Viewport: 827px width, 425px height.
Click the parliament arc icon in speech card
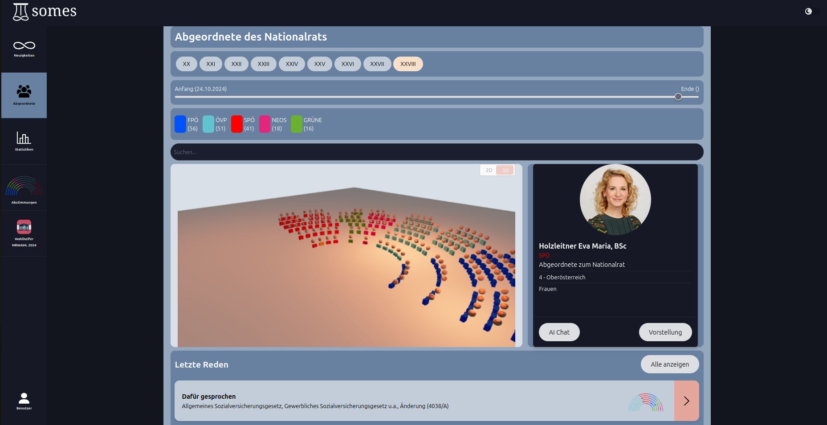click(x=645, y=402)
